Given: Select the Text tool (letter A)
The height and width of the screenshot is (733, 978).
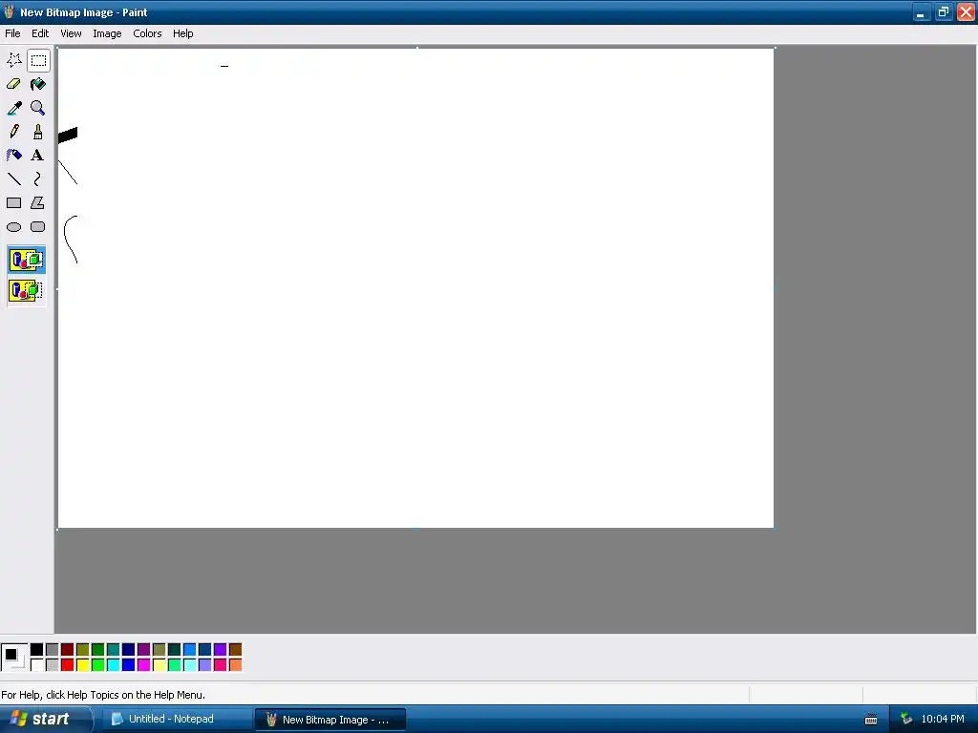Looking at the screenshot, I should pyautogui.click(x=38, y=156).
